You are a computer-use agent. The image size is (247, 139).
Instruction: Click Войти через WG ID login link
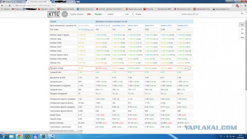pos(189,14)
